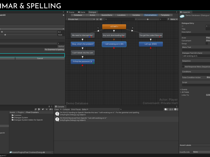Open the Actor dropdown in Inspector
Image resolution: width=210 pixels, height=157 pixels.
[x=208, y=38]
